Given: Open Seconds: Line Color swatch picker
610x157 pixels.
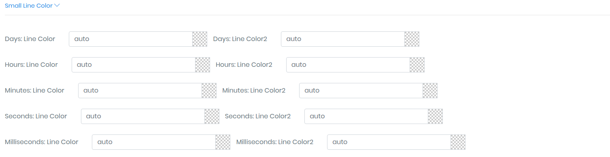Looking at the screenshot, I should point(212,116).
